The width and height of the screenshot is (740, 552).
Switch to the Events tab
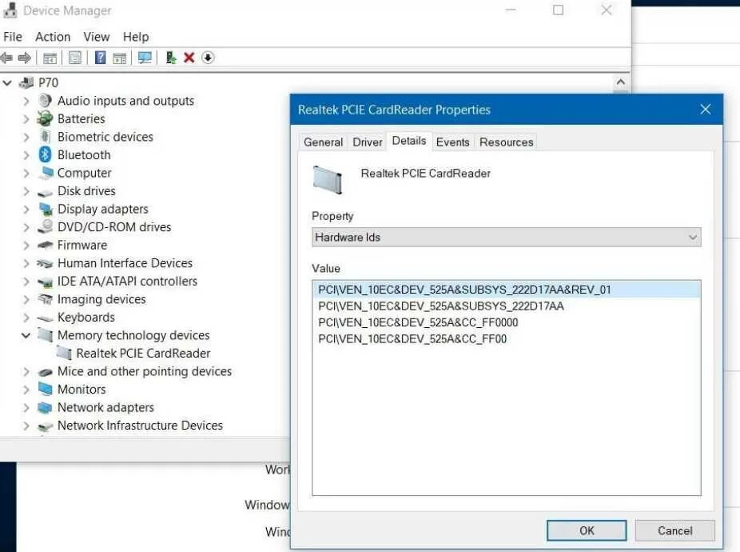pos(452,142)
